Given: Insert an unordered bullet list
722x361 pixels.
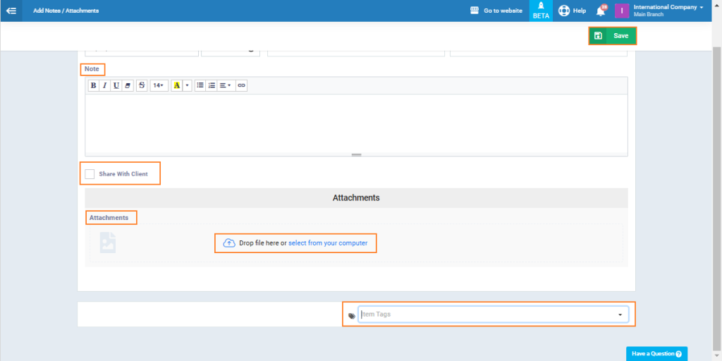Looking at the screenshot, I should click(x=200, y=85).
